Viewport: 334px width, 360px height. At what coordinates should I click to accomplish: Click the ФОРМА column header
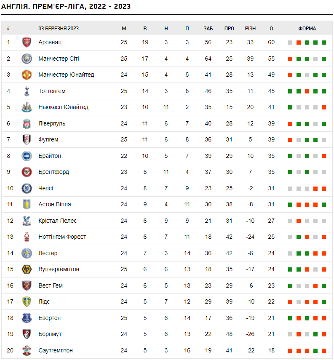tap(307, 29)
